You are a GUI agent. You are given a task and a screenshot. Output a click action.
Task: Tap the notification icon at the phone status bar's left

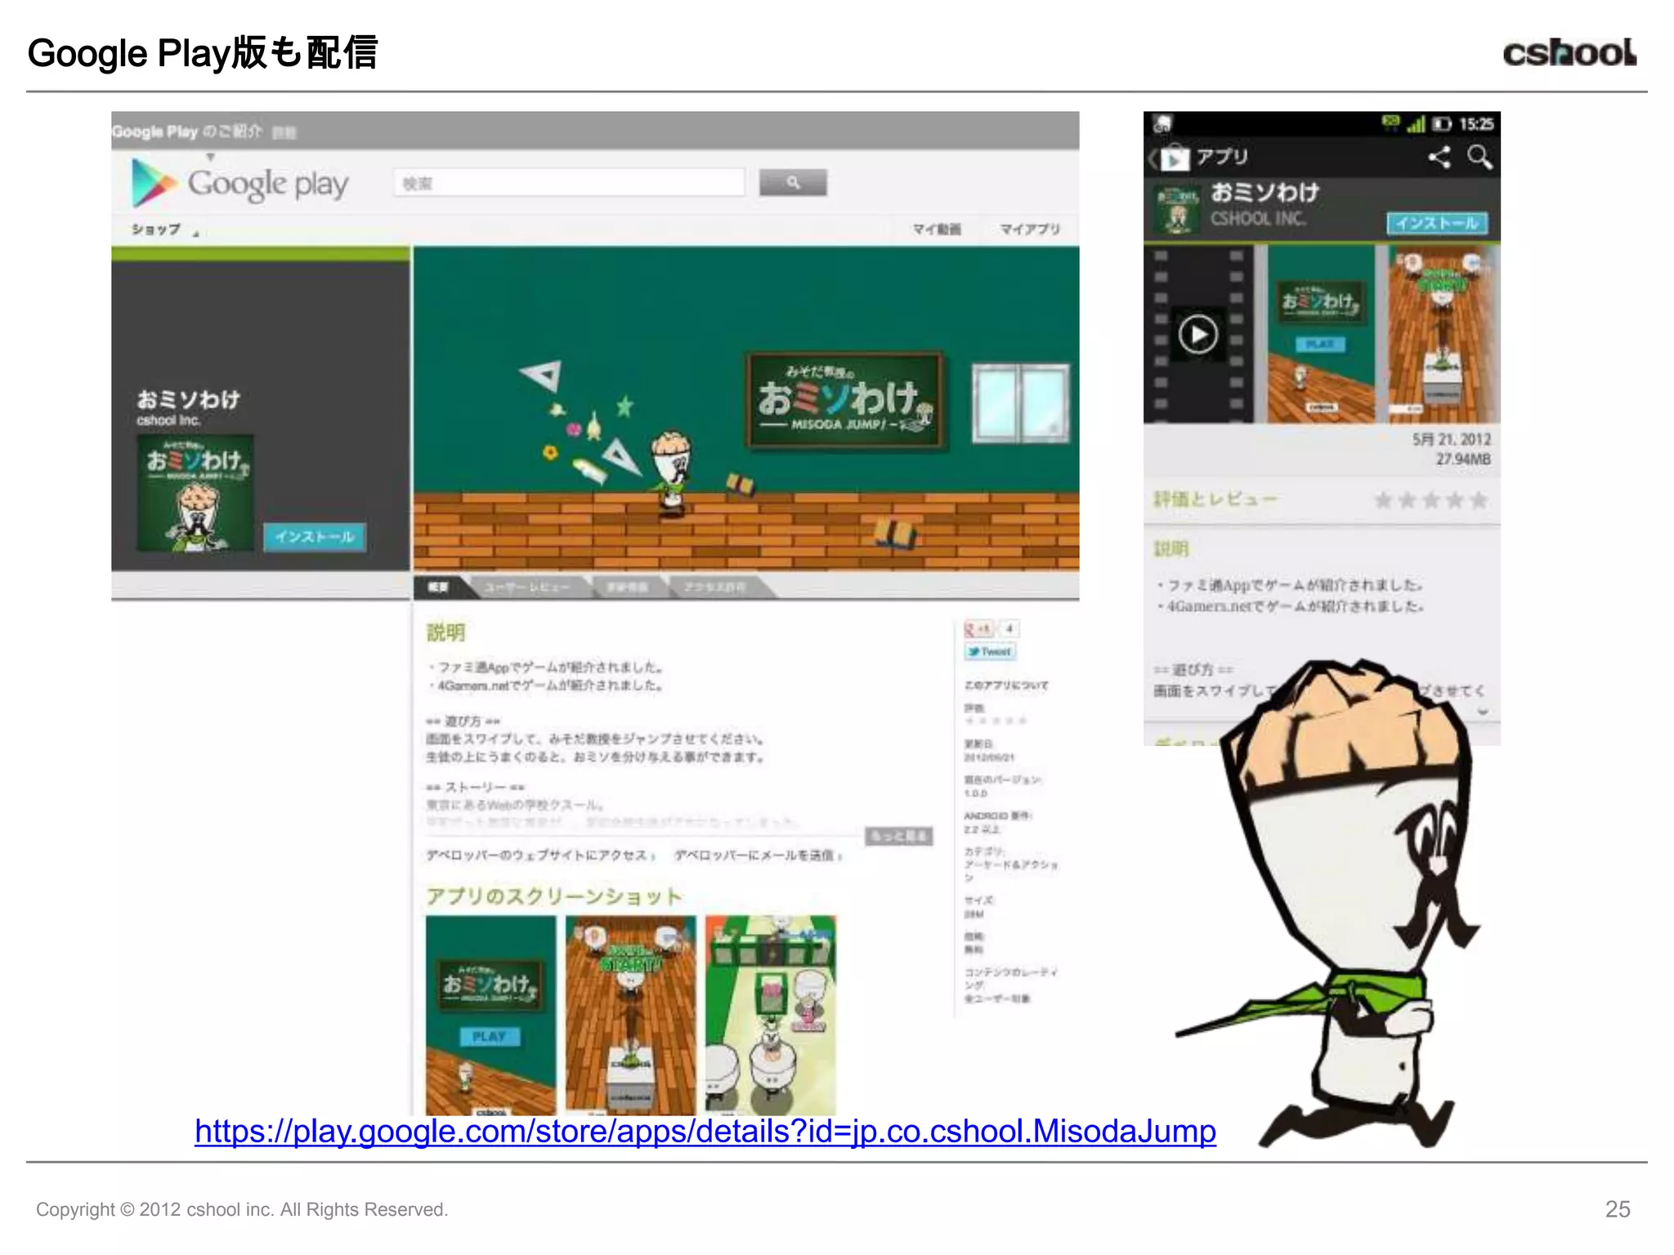[x=1162, y=124]
